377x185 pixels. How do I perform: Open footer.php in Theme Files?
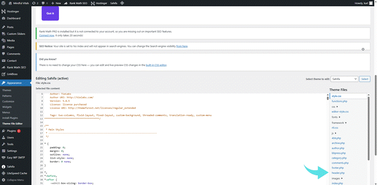337,168
